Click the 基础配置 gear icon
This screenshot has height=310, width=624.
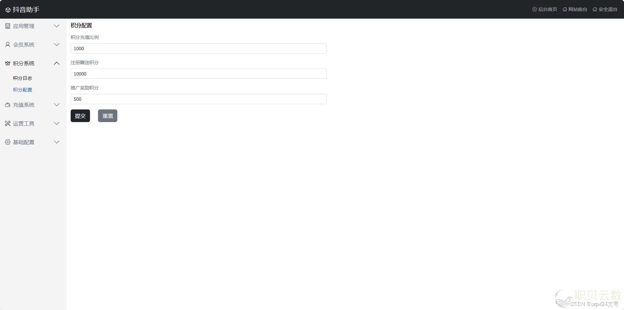pyautogui.click(x=8, y=142)
